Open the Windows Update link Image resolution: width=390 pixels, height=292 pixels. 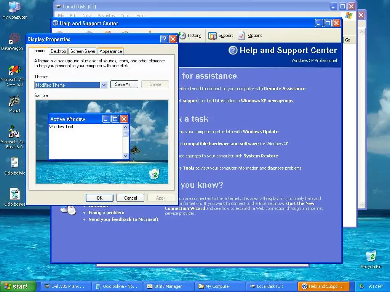pos(261,132)
